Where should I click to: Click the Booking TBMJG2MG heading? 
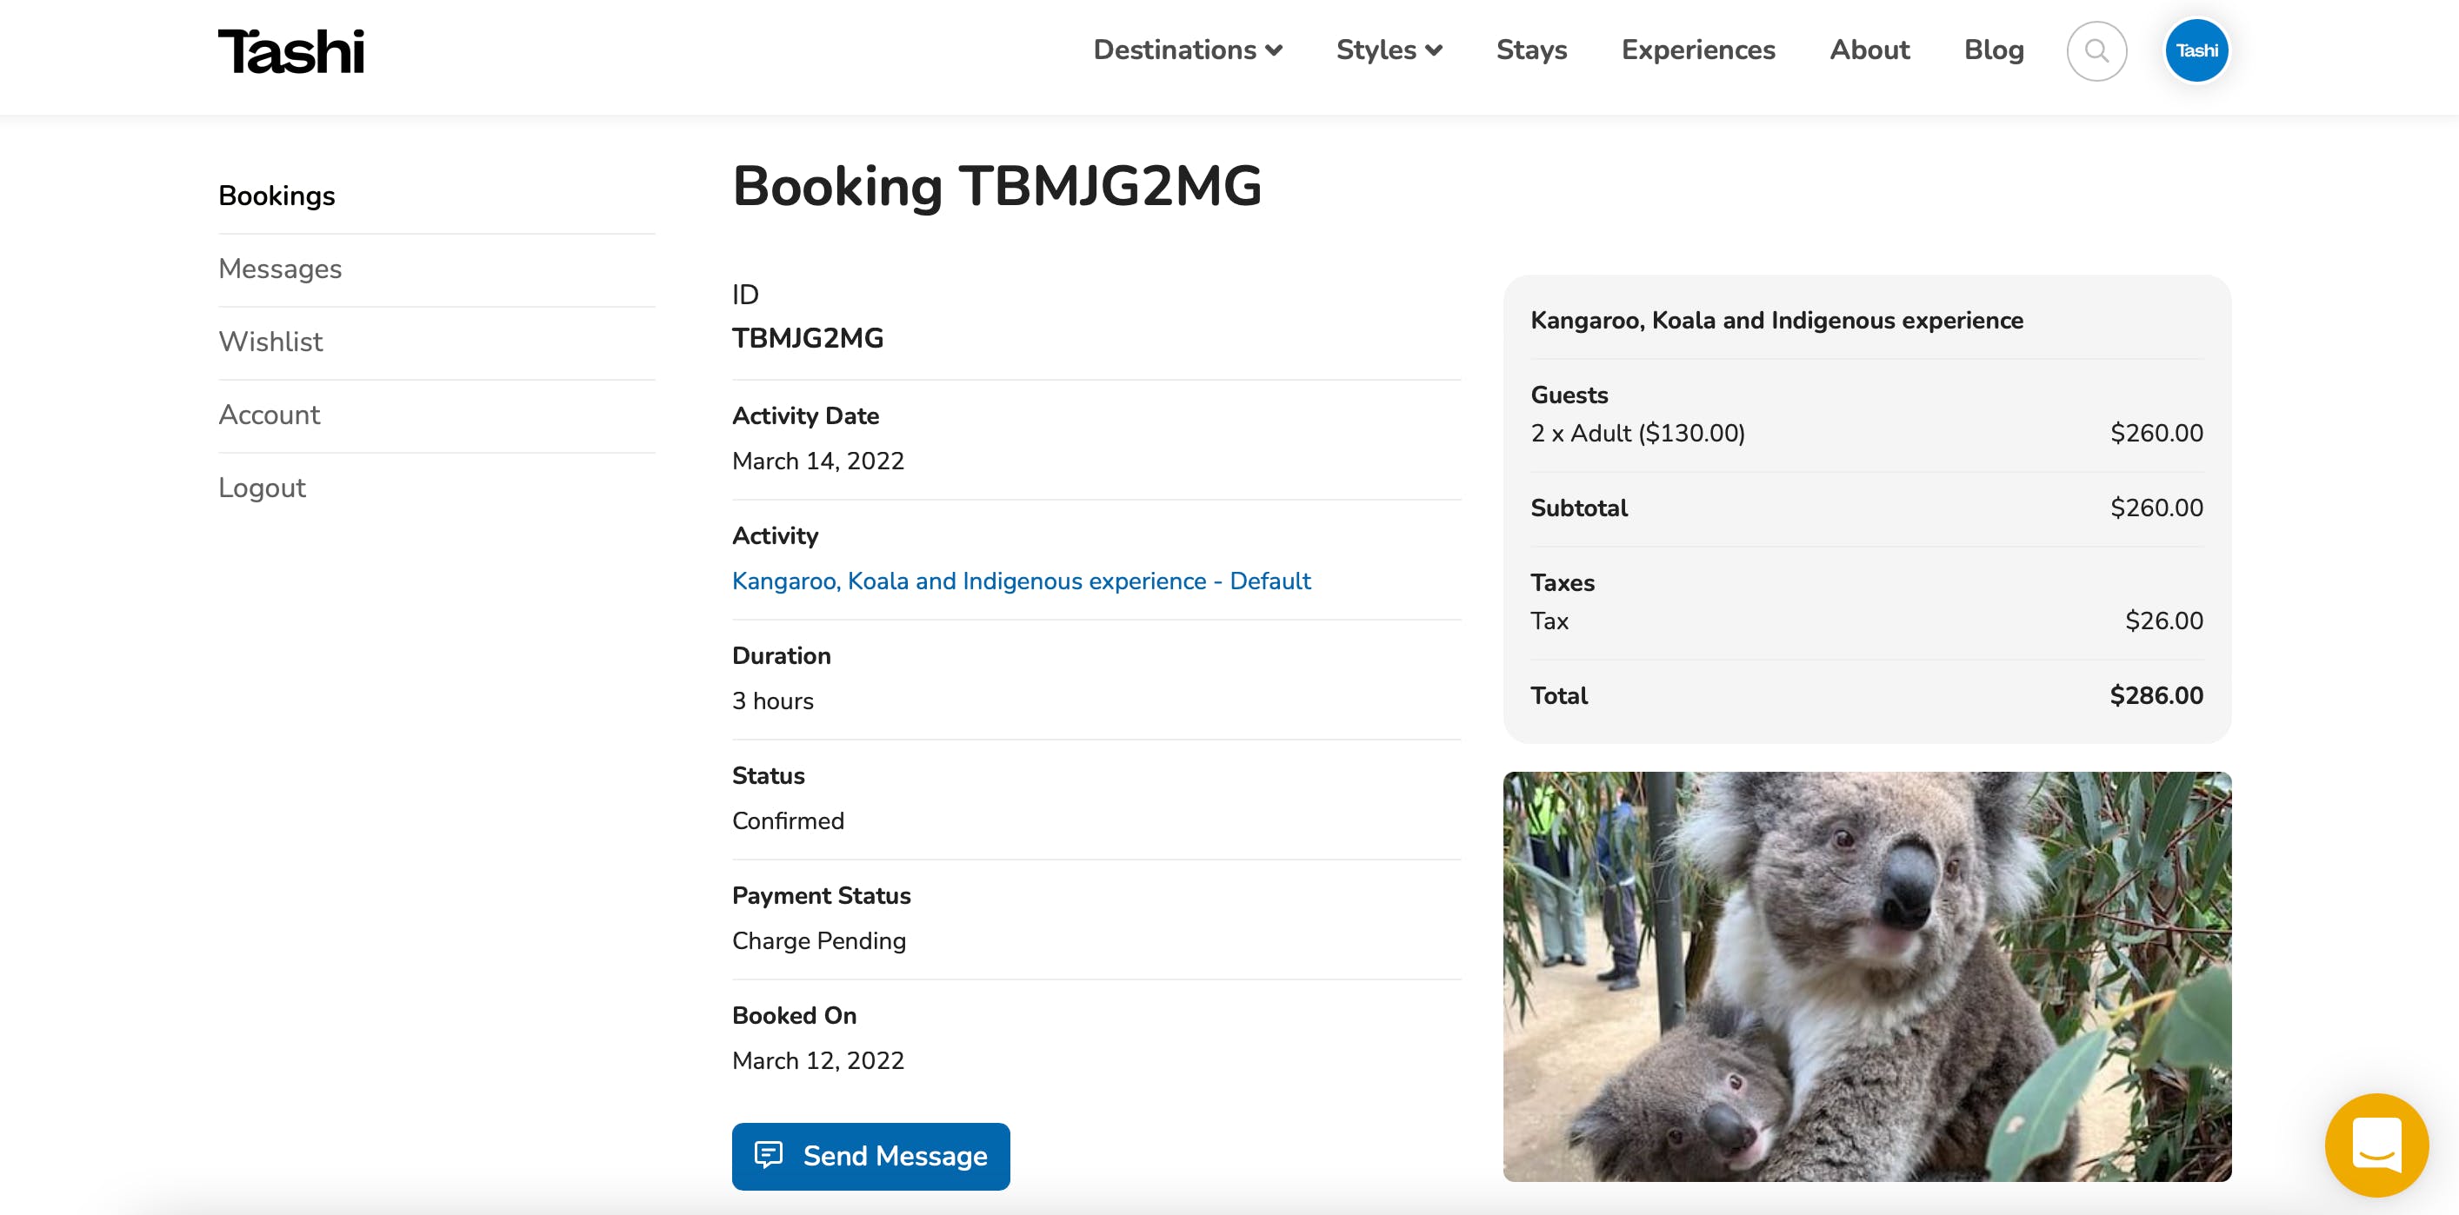point(997,186)
